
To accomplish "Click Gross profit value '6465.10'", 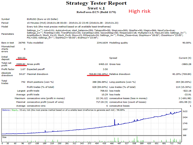I will coord(103,64).
